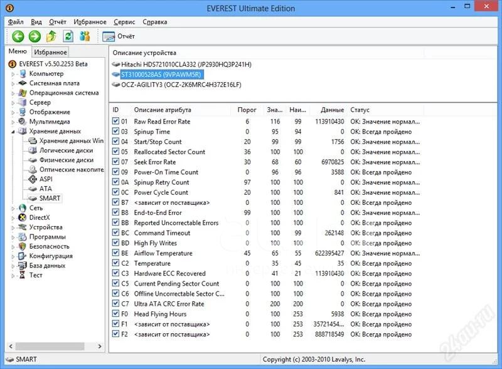Expand the Операционная система node
502x369 pixels.
pos(13,93)
